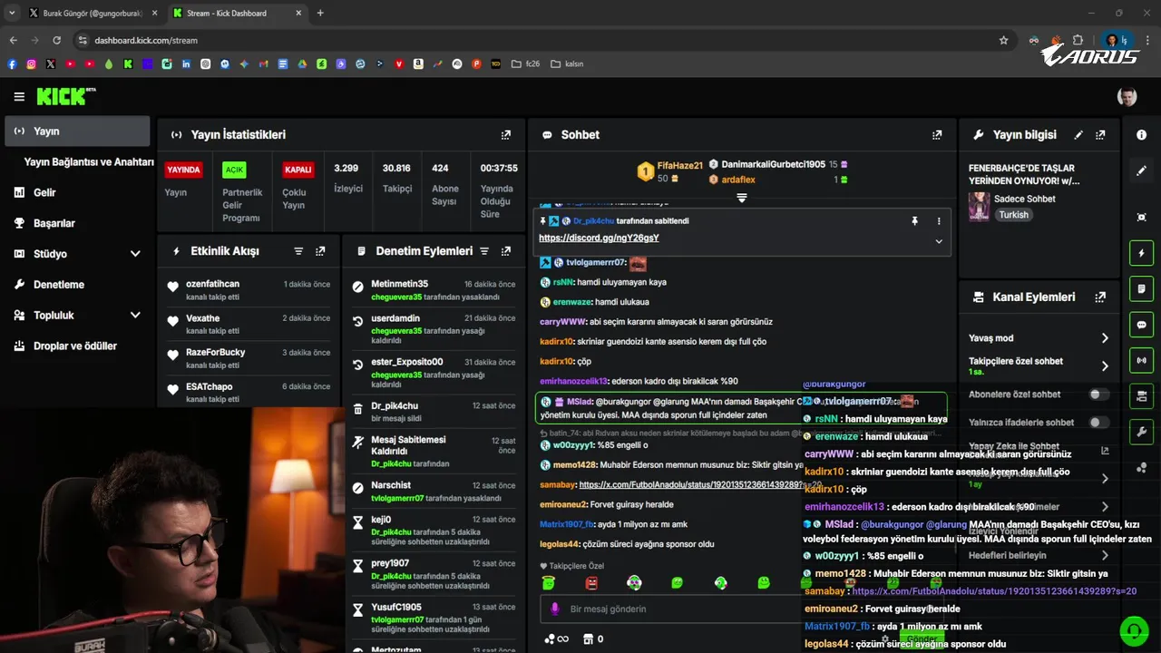Image resolution: width=1161 pixels, height=653 pixels.
Task: Pop out the Denetim Eylemleri panel
Action: 506,251
